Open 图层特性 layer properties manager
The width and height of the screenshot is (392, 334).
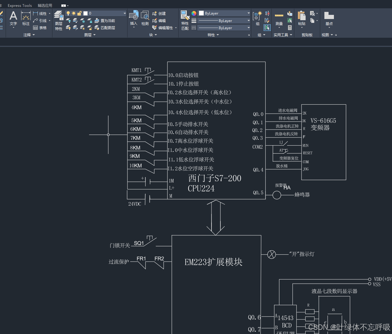pos(59,20)
